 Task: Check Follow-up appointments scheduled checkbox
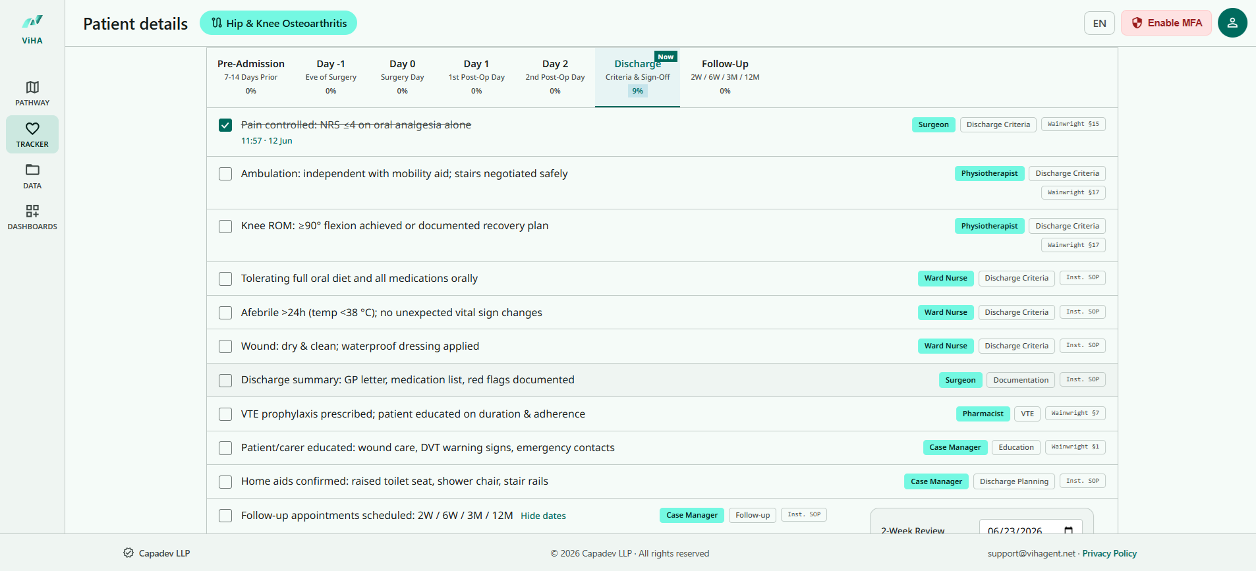pos(225,516)
